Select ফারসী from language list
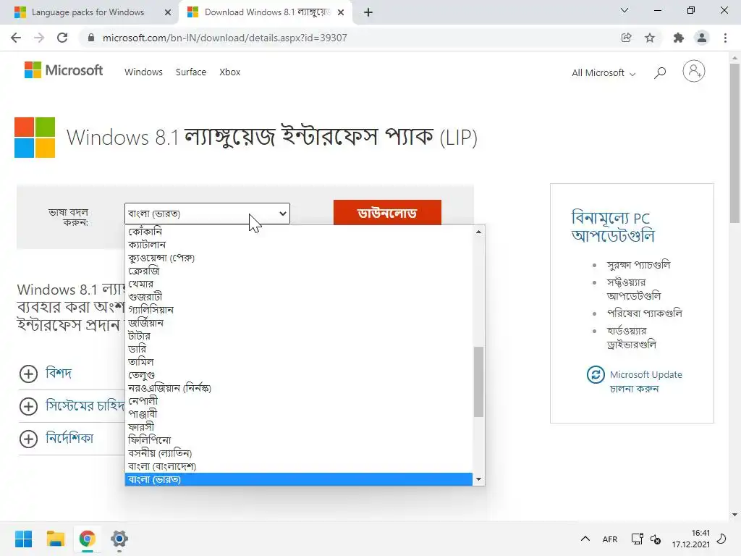 tap(299, 427)
